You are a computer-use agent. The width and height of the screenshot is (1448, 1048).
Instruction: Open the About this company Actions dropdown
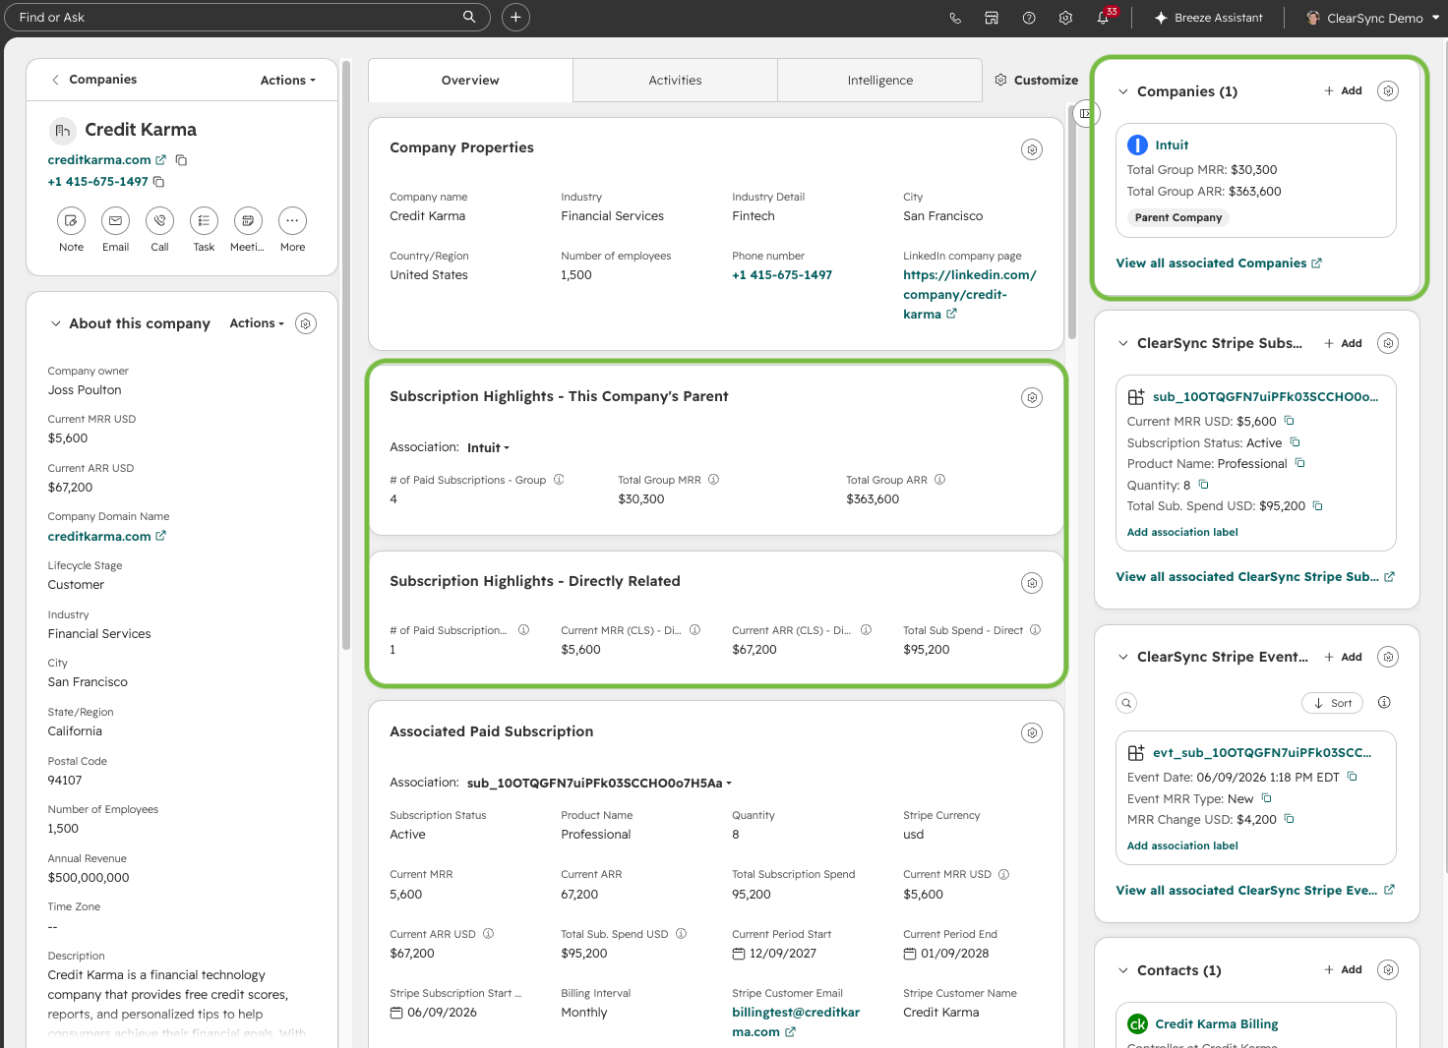(x=257, y=323)
